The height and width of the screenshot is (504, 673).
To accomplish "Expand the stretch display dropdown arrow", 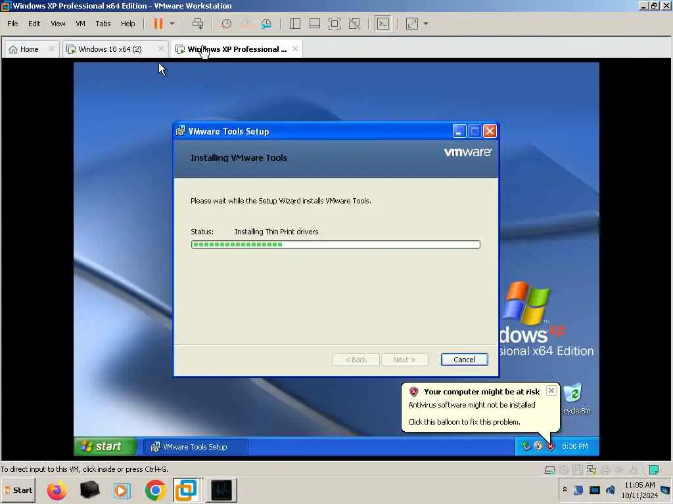I will [426, 24].
